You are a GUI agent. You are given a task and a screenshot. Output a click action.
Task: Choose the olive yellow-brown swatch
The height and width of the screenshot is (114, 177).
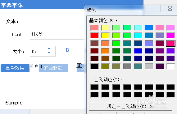pyautogui.click(x=106, y=66)
